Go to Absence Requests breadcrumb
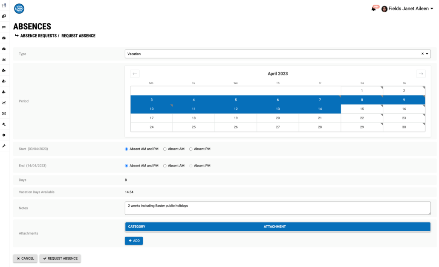The height and width of the screenshot is (267, 439). tap(38, 36)
